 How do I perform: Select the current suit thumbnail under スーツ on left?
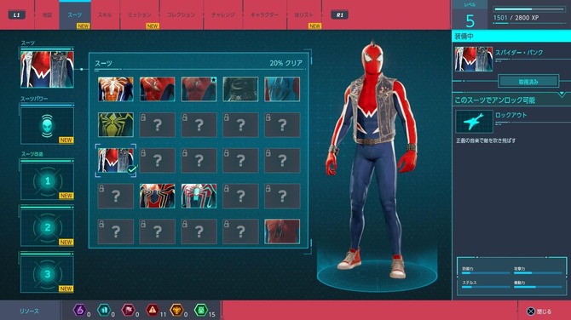tap(48, 70)
